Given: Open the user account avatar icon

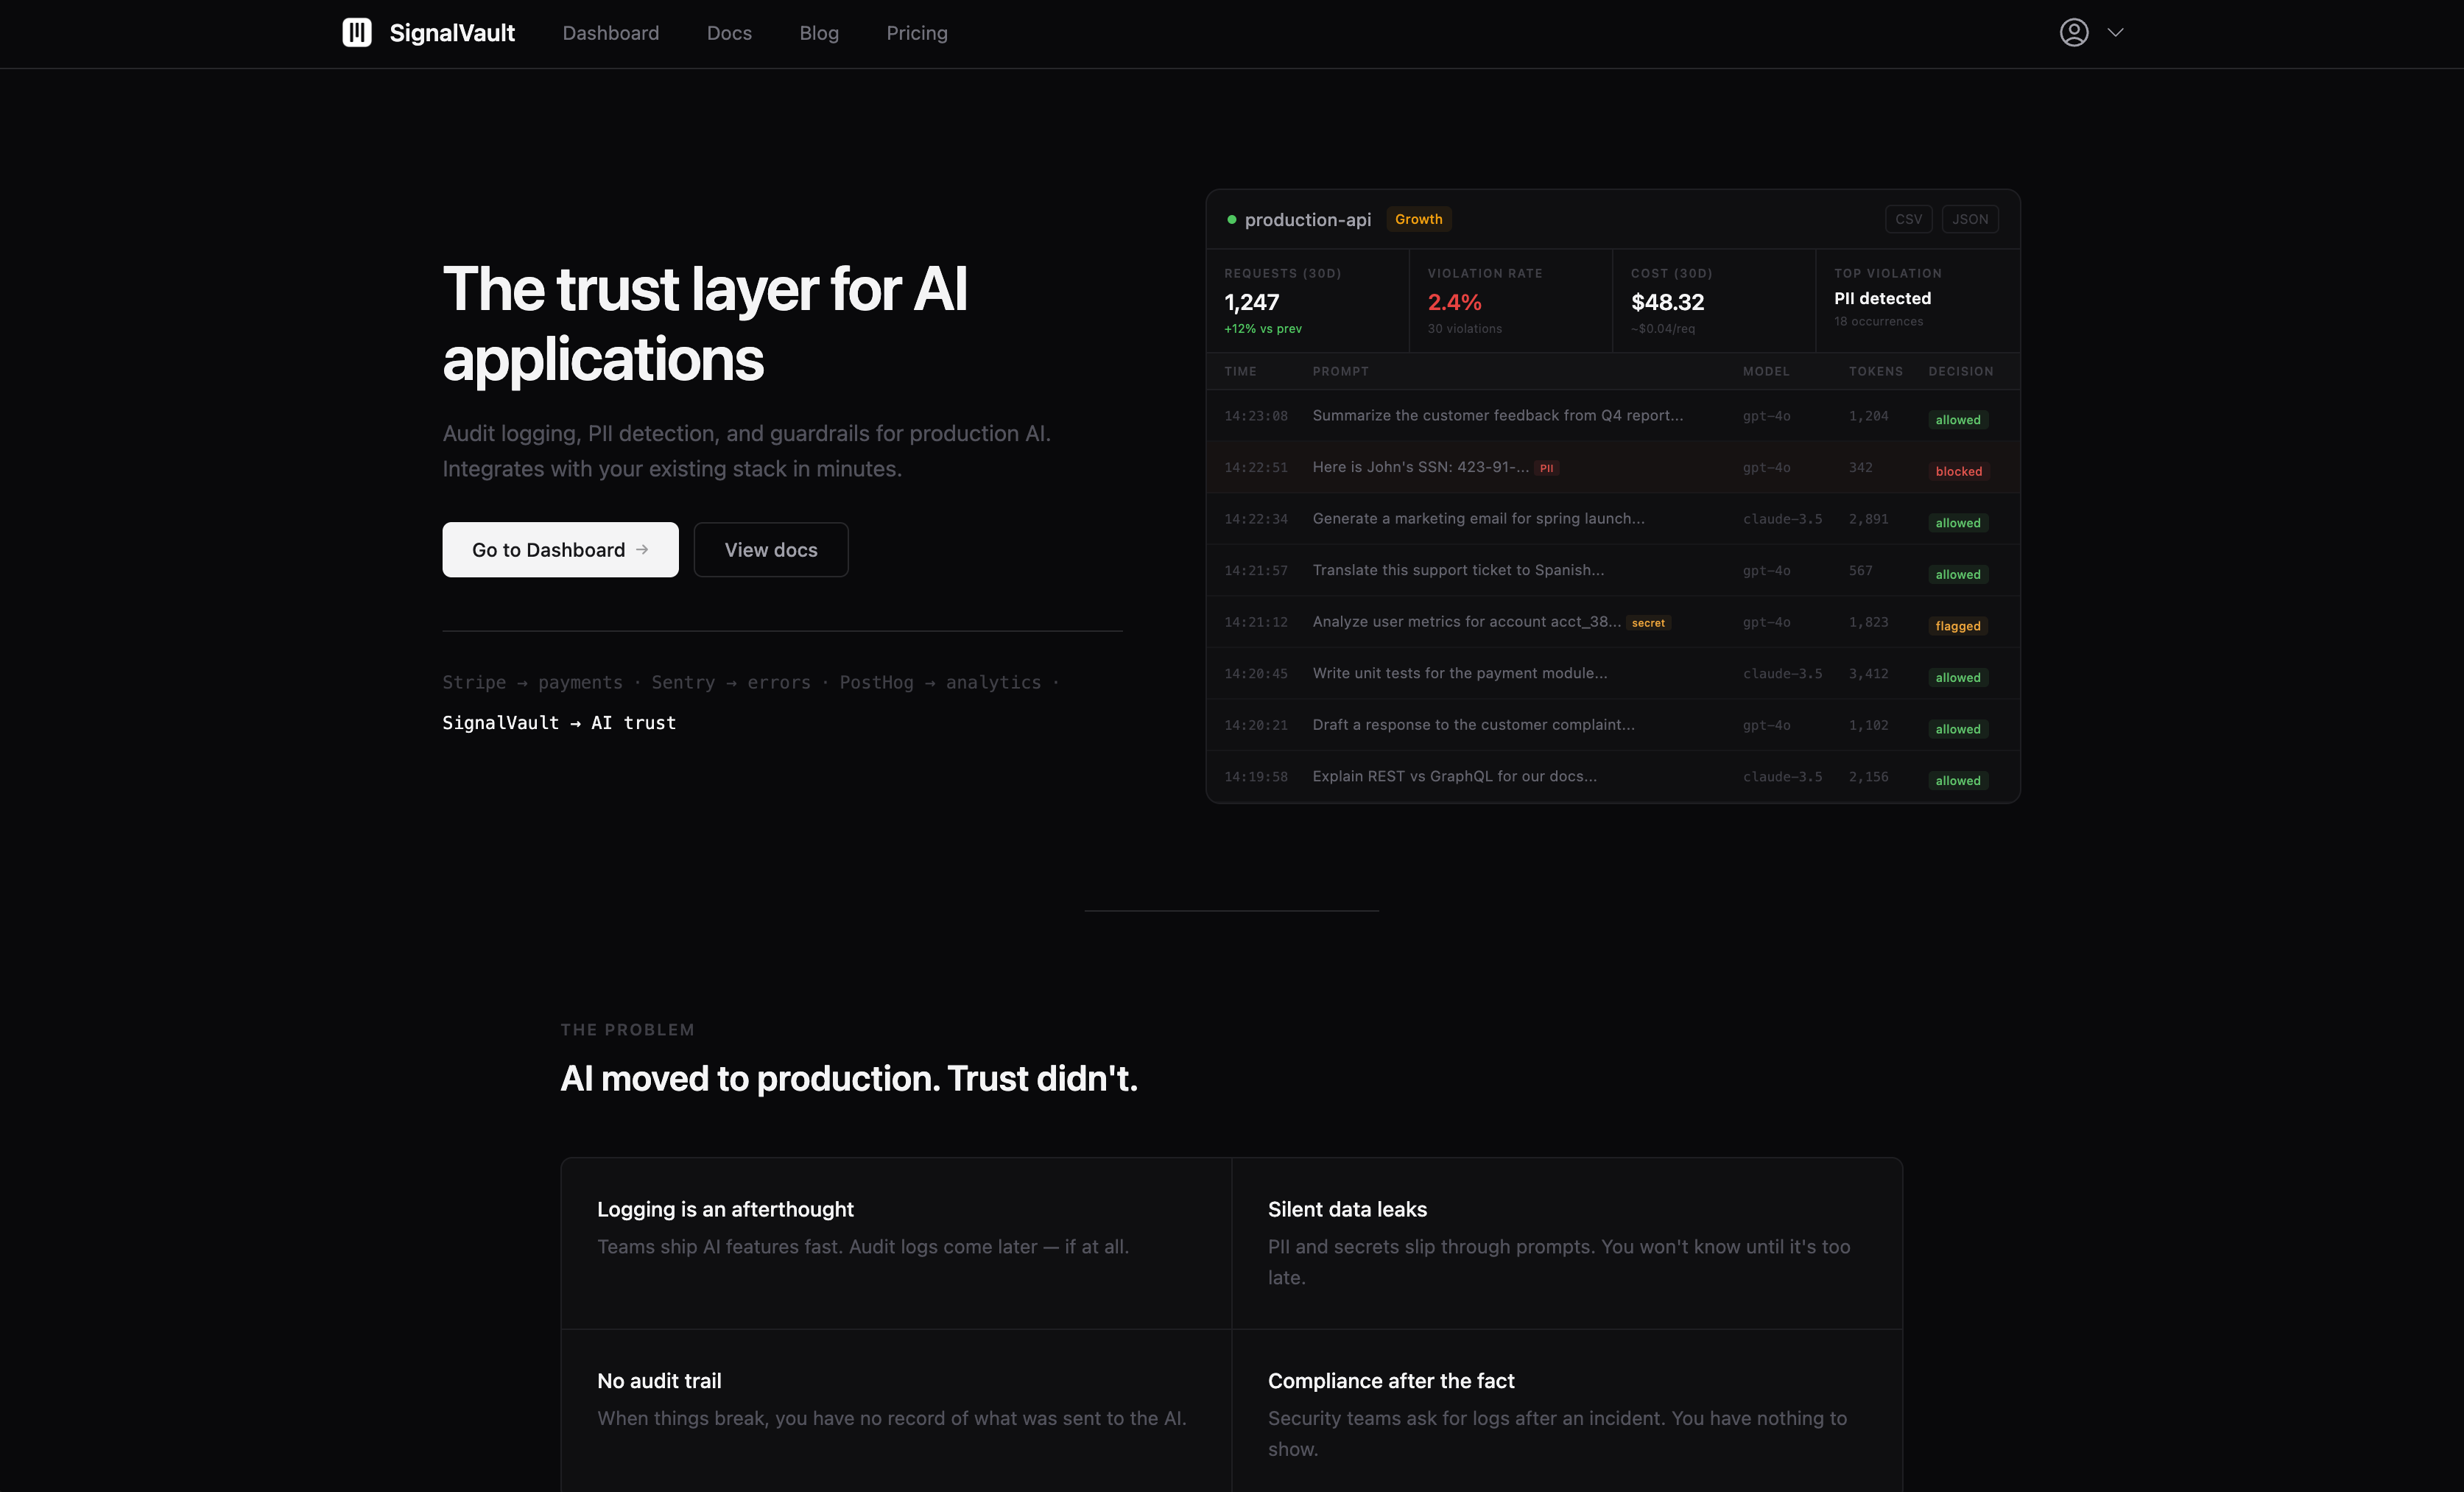Looking at the screenshot, I should (x=2075, y=32).
